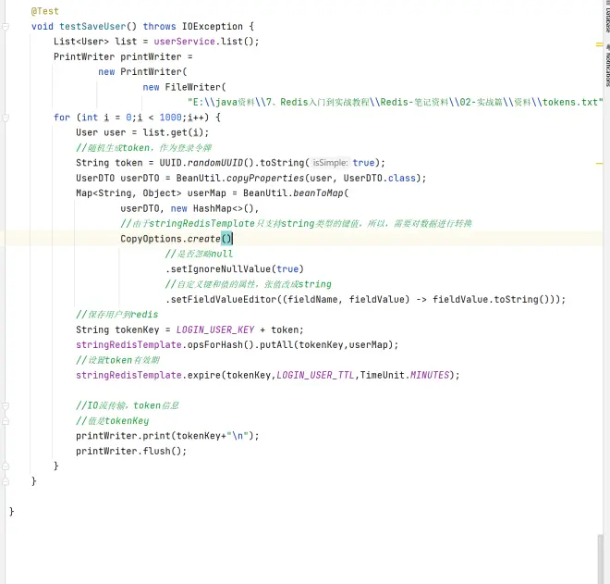Collapse the IO comment block fold marker

pos(6,405)
